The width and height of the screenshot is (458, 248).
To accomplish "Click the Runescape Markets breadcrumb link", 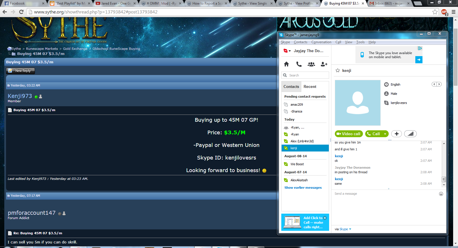I will 42,49.
